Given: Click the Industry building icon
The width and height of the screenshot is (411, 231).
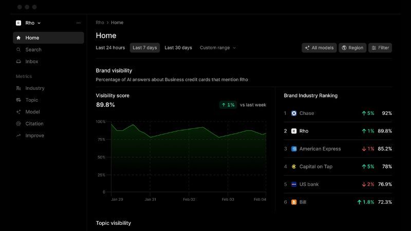Looking at the screenshot, I should pyautogui.click(x=18, y=88).
